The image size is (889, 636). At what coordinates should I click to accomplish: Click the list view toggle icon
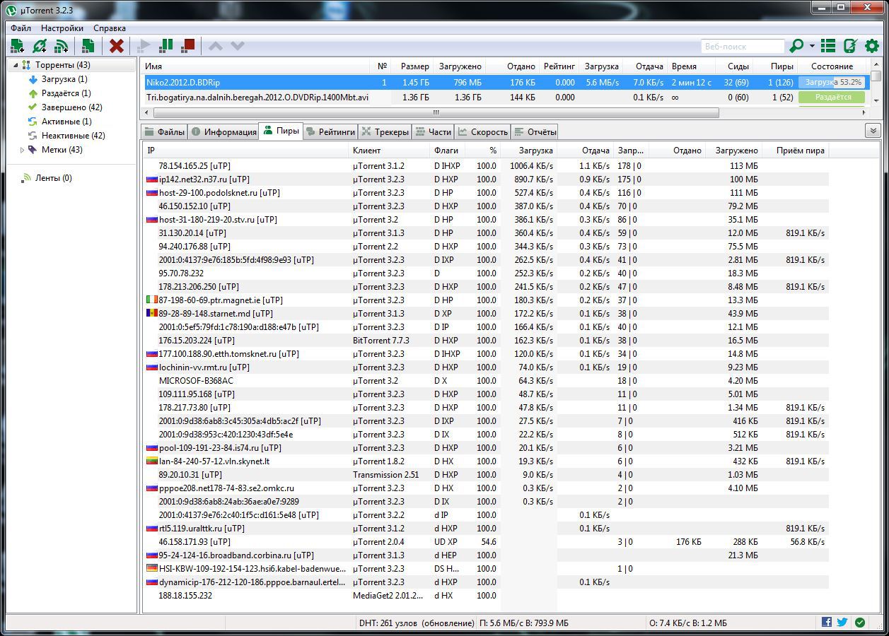828,46
